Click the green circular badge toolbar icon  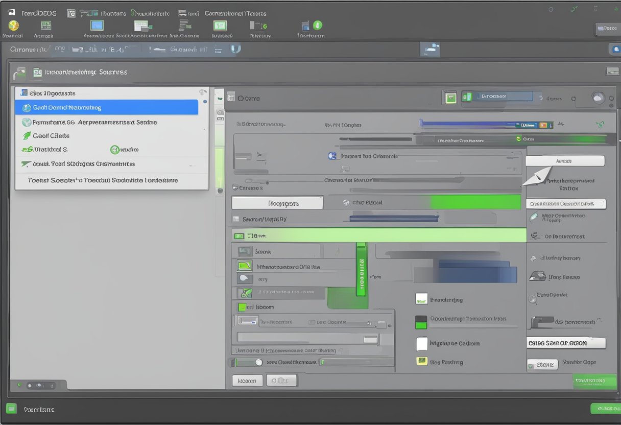(317, 25)
